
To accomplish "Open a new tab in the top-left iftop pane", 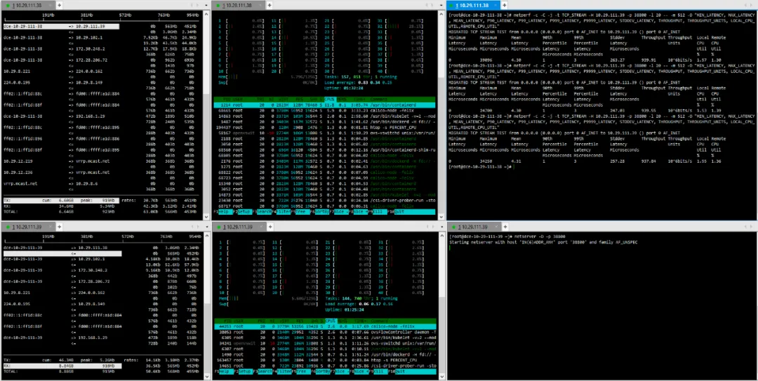I will click(x=60, y=5).
